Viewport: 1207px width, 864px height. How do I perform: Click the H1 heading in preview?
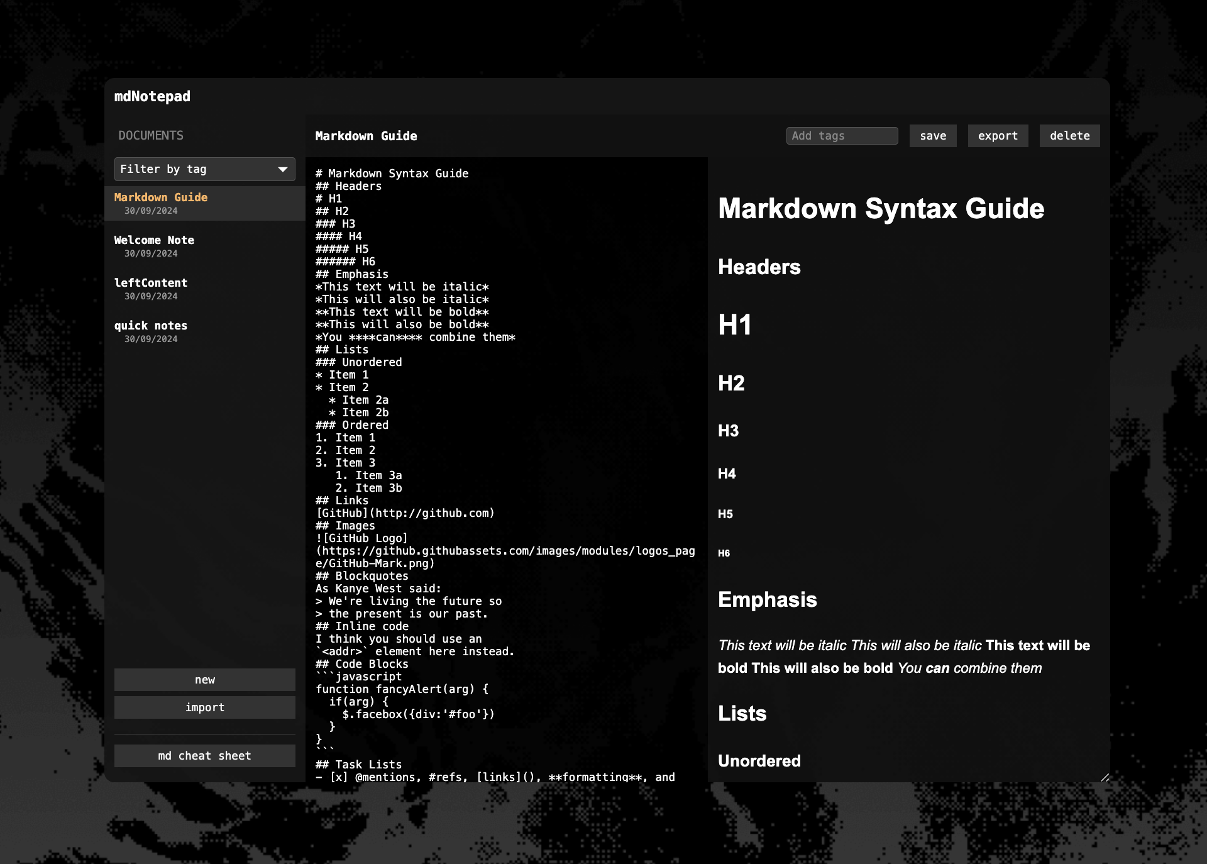pyautogui.click(x=735, y=325)
